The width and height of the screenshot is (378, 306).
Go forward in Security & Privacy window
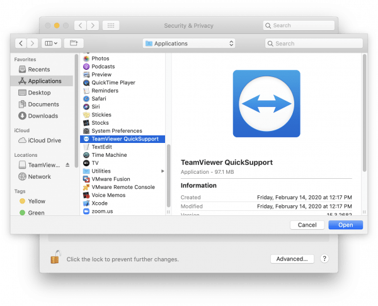(x=93, y=26)
